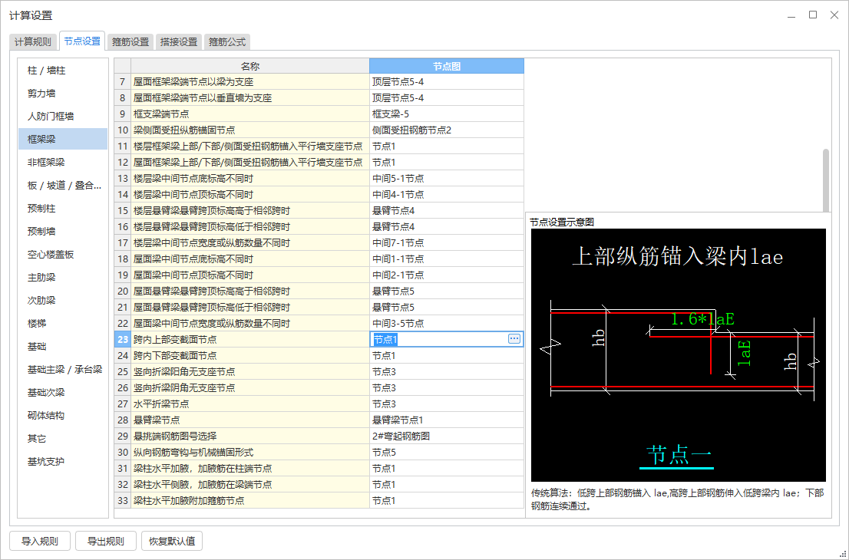
Task: Select 柱 / 墙柱 in the category list
Action: coord(63,71)
